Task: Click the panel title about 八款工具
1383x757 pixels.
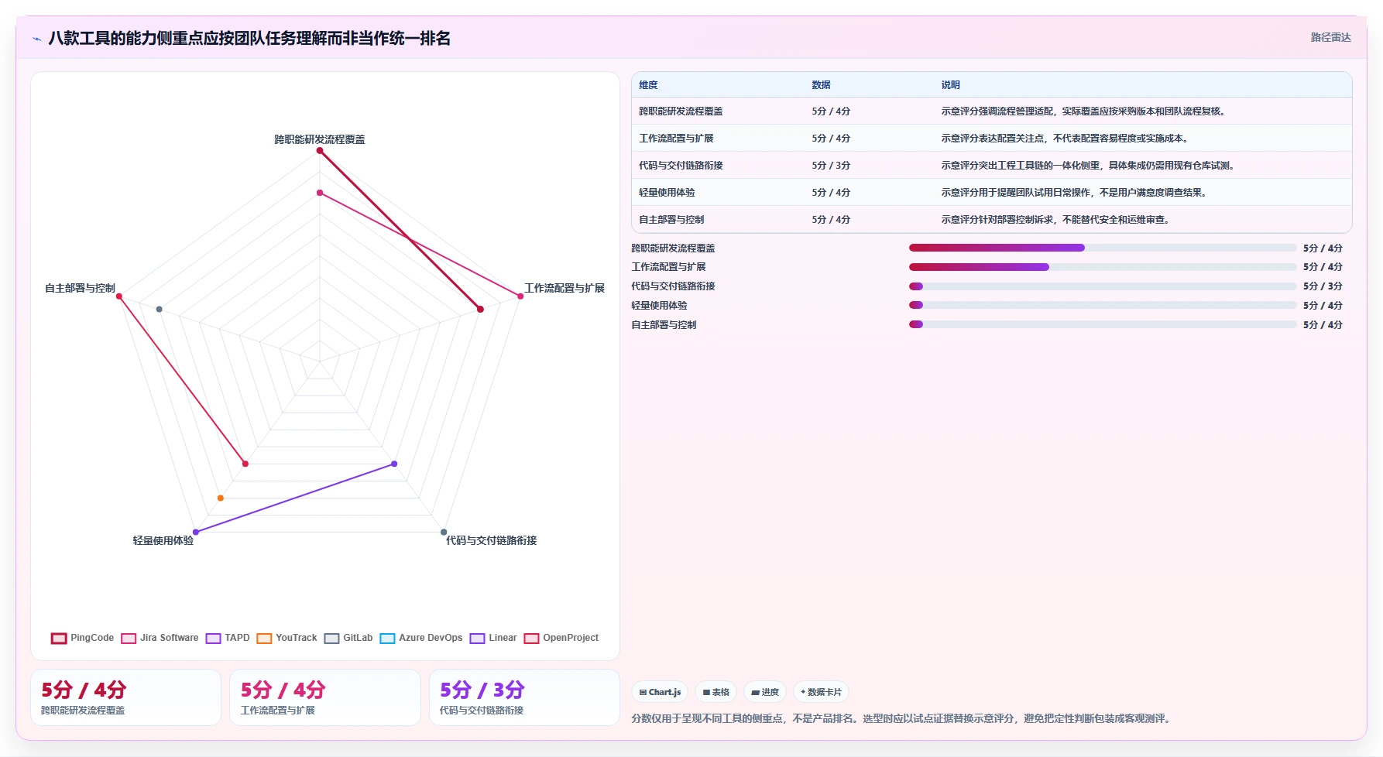Action: pyautogui.click(x=249, y=38)
